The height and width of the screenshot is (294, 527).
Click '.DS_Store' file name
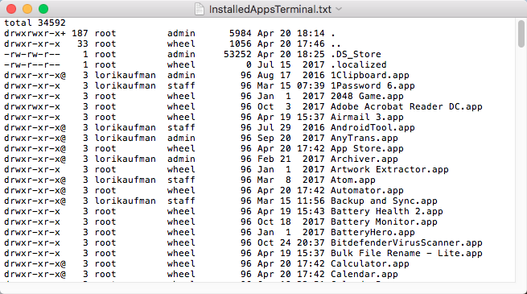pyautogui.click(x=356, y=54)
